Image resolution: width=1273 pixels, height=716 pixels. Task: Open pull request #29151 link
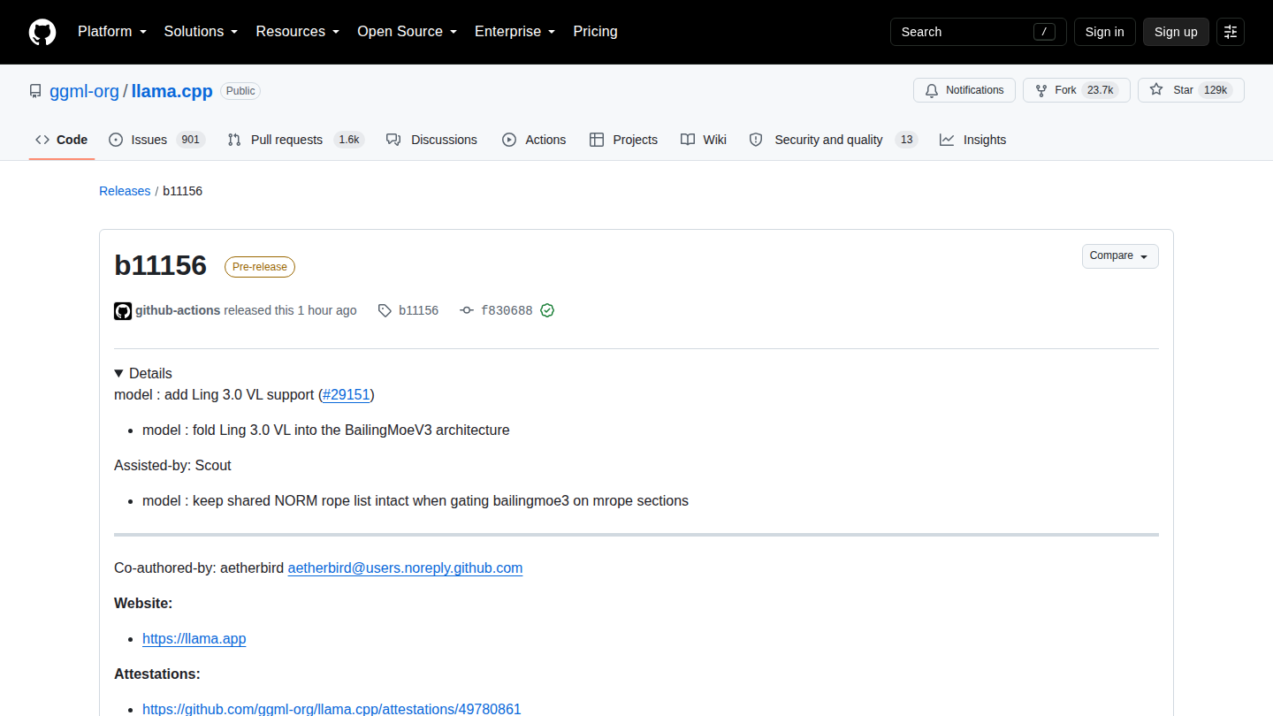pyautogui.click(x=347, y=394)
